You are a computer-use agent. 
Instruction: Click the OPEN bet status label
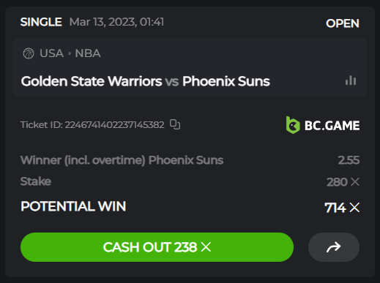tap(343, 23)
